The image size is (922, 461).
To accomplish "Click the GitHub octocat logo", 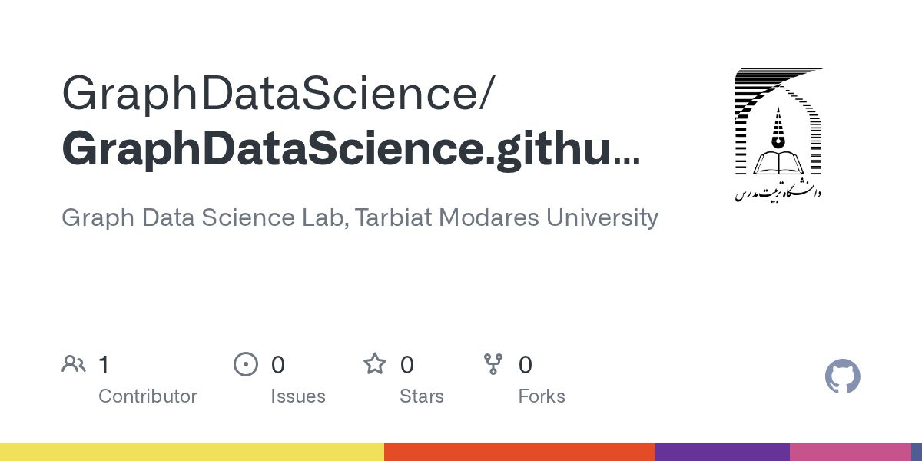I will click(843, 376).
